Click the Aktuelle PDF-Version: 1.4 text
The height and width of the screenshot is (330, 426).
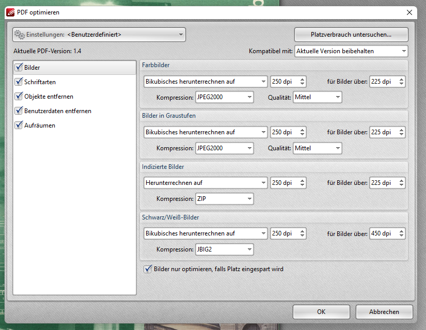coord(48,51)
